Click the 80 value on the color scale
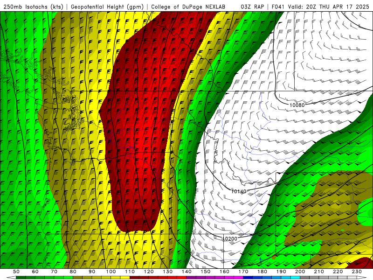This screenshot has height=280, width=373. [x=73, y=272]
